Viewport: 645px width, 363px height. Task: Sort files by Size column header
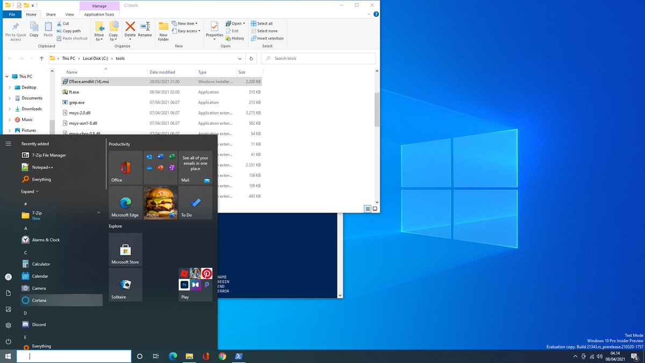point(249,72)
